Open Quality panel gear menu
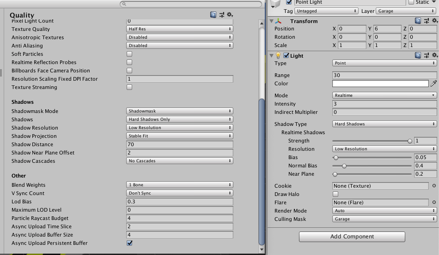This screenshot has height=255, width=439. (230, 14)
